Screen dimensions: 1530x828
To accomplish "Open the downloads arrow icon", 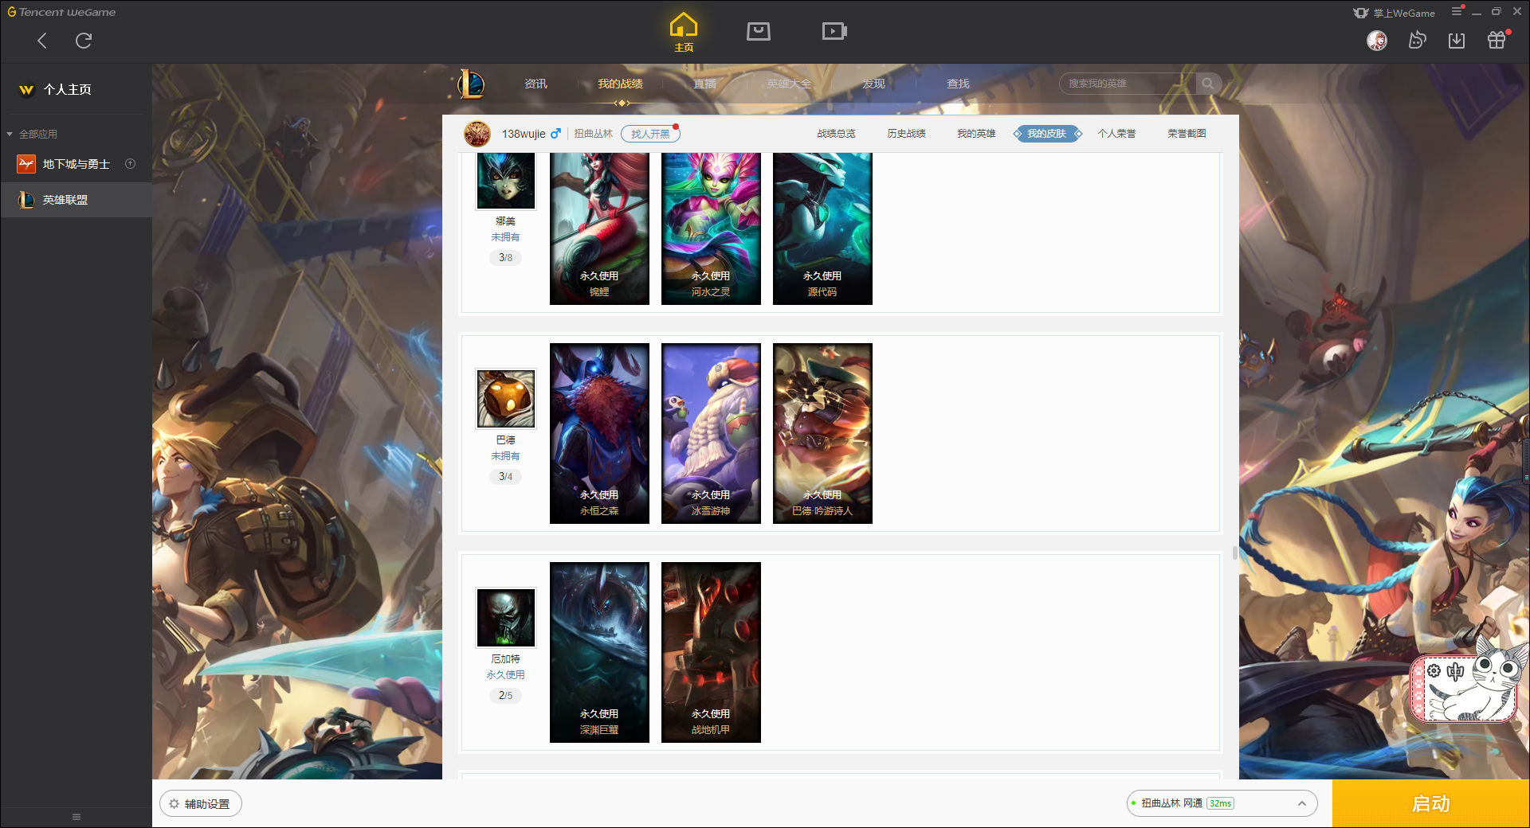I will click(x=1457, y=41).
